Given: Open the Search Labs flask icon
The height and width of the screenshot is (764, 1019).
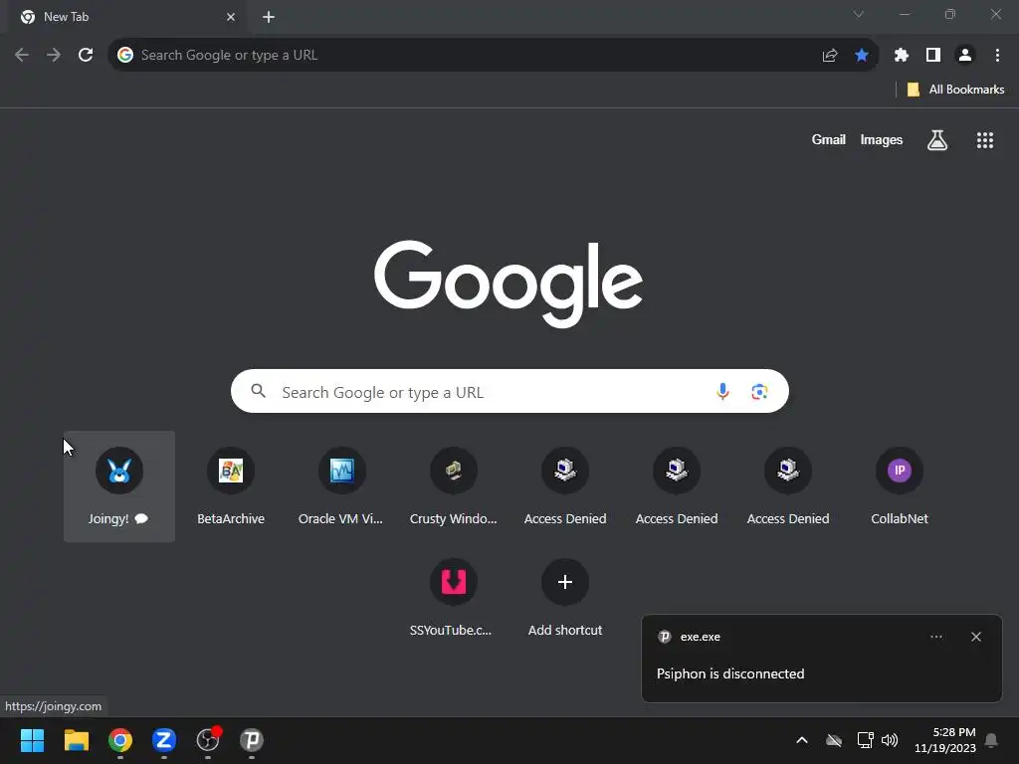Looking at the screenshot, I should click(937, 140).
